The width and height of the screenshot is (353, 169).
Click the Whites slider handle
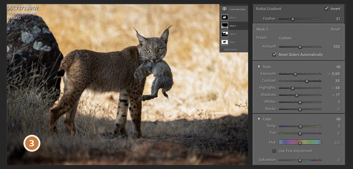pyautogui.click(x=300, y=102)
